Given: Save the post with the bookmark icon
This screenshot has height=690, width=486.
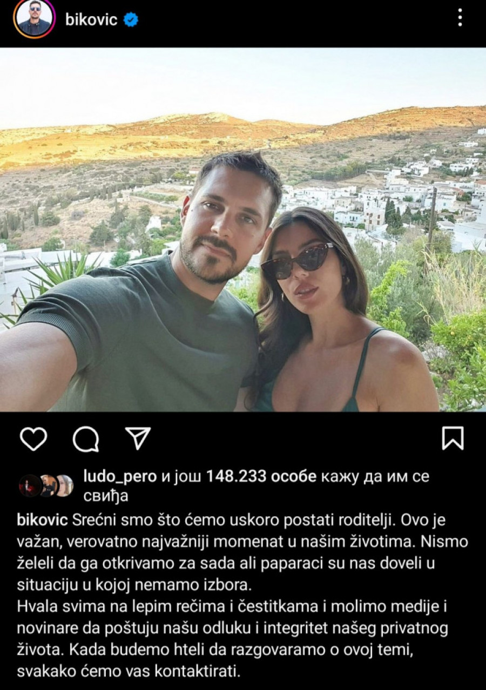Looking at the screenshot, I should tap(453, 438).
